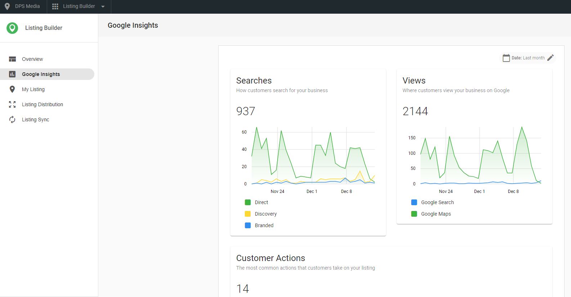
Task: Click the My Listing pin icon
Action: coord(12,89)
